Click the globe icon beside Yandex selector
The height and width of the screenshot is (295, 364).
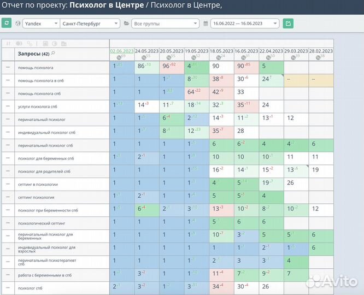18,23
